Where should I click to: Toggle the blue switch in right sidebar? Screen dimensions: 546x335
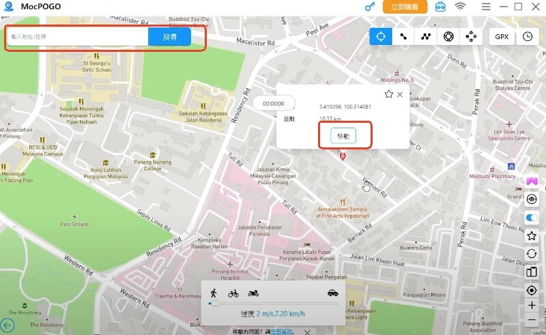coord(532,218)
